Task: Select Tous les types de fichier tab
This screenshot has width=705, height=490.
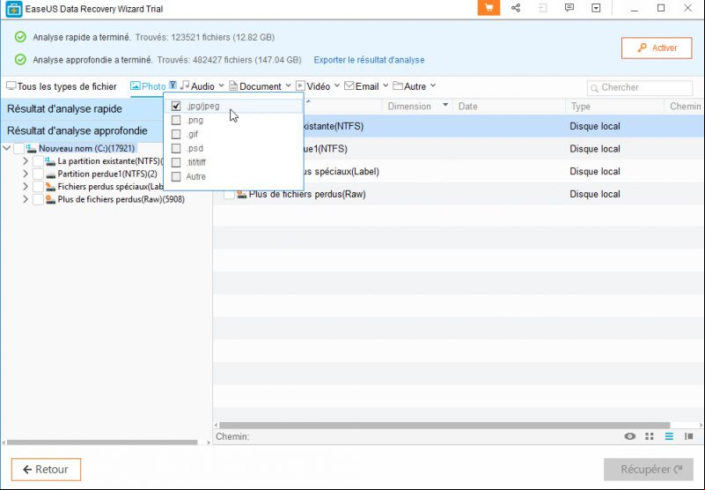Action: coord(62,86)
